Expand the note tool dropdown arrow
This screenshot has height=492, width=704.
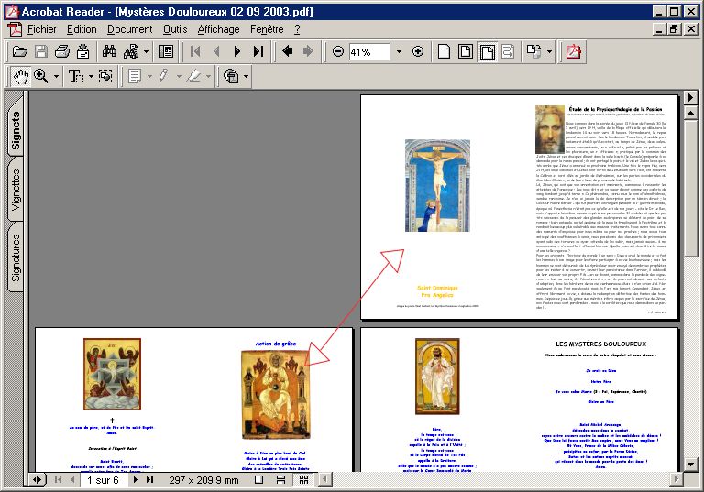point(149,77)
